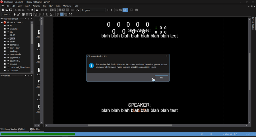Select the hand pan tool
Image resolution: width=256 pixels, height=137 pixels.
(x=15, y=14)
